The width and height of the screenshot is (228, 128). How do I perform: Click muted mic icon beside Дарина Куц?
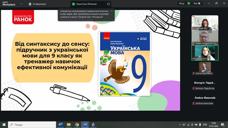click(194, 28)
